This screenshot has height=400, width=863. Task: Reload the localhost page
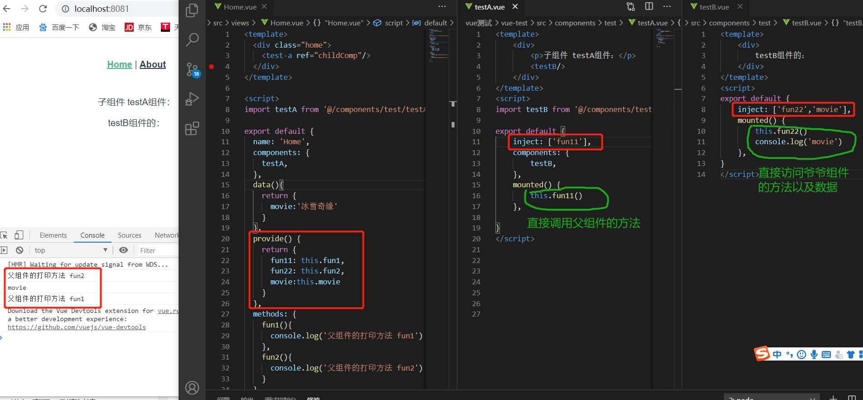tap(43, 9)
